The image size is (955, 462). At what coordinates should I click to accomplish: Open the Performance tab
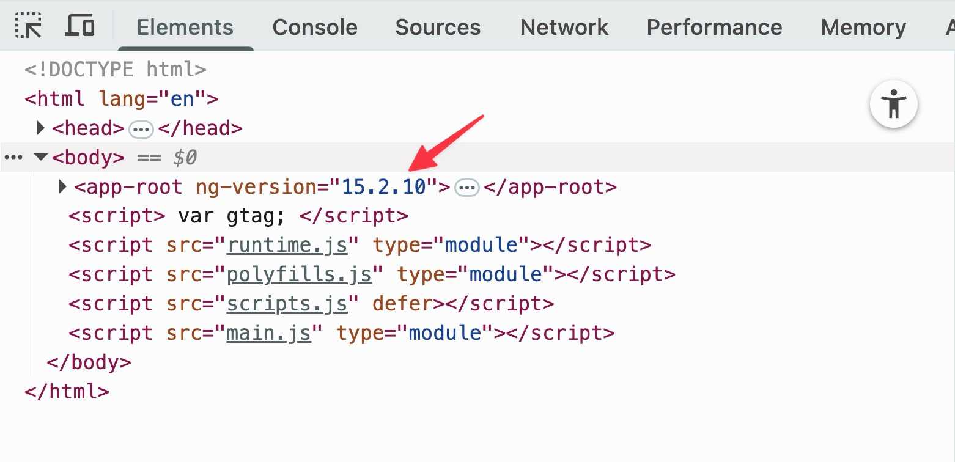click(x=714, y=27)
